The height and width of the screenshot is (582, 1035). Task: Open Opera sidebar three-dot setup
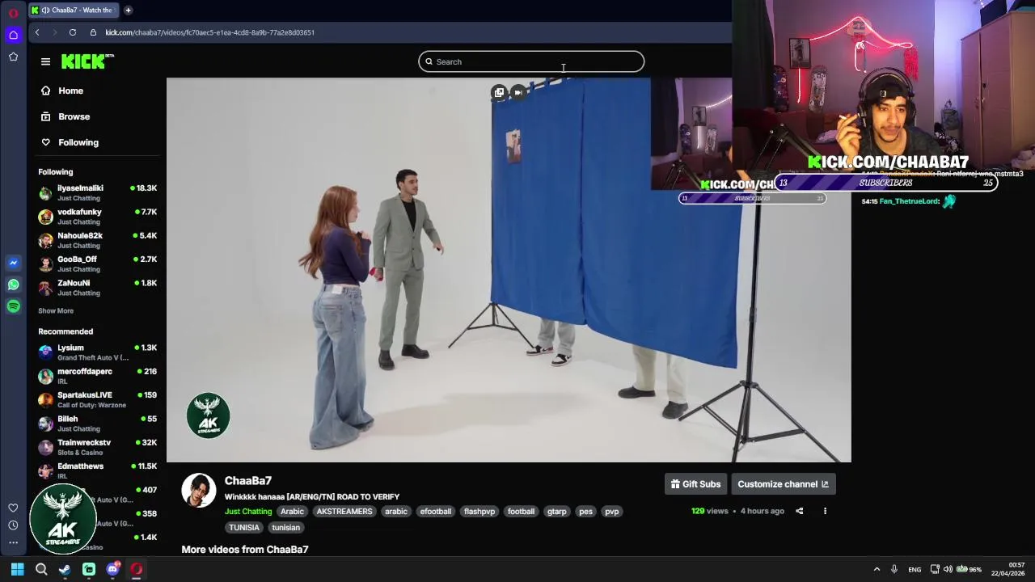(x=13, y=542)
